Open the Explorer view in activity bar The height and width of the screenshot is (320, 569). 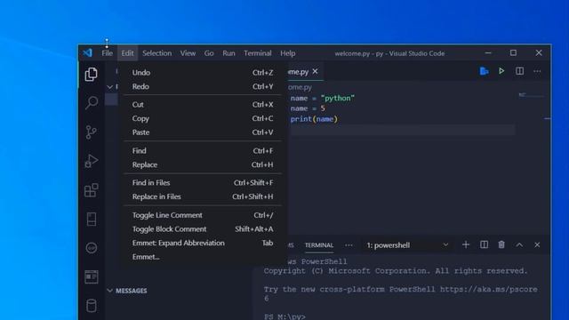(91, 75)
